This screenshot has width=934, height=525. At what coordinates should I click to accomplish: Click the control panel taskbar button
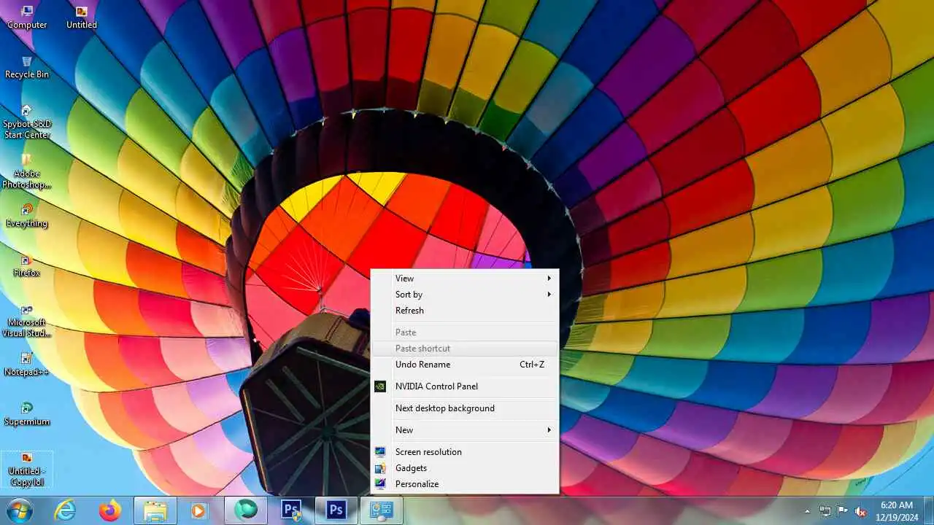point(382,510)
